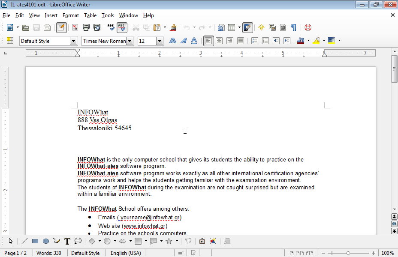
Task: Click Increase Indent
Action: click(287, 41)
